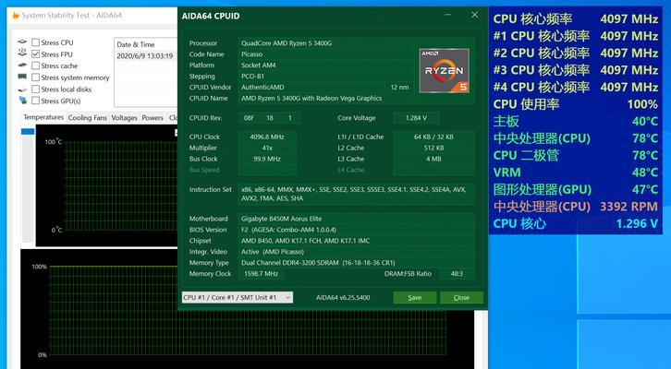Click the Stepping value PCO-B1
This screenshot has height=369, width=671.
click(252, 77)
